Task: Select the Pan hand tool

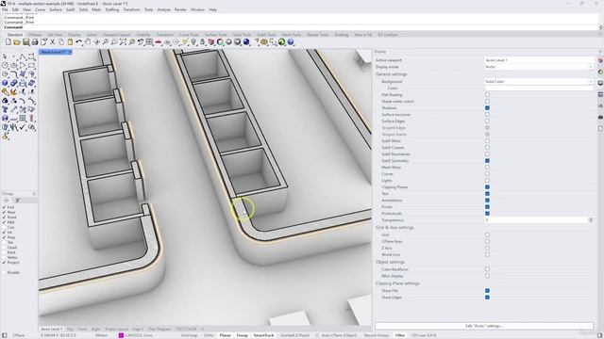Action: tap(88, 41)
